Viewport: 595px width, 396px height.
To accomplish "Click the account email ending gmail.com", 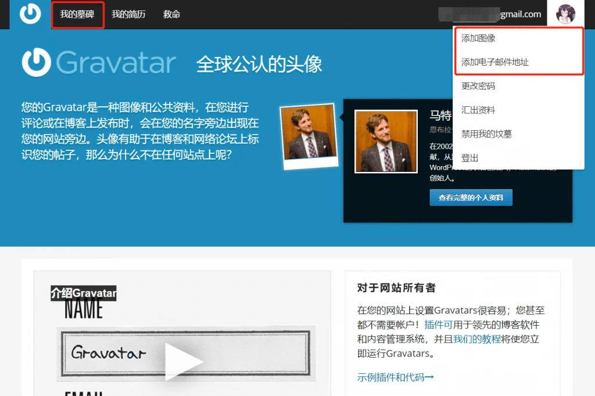I will [490, 15].
